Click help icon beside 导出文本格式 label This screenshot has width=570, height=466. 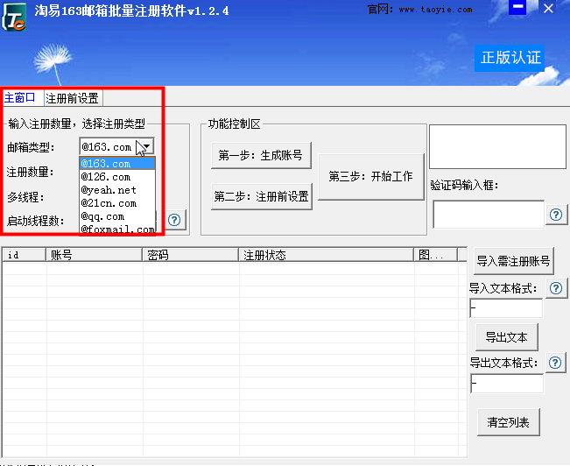[x=555, y=363]
